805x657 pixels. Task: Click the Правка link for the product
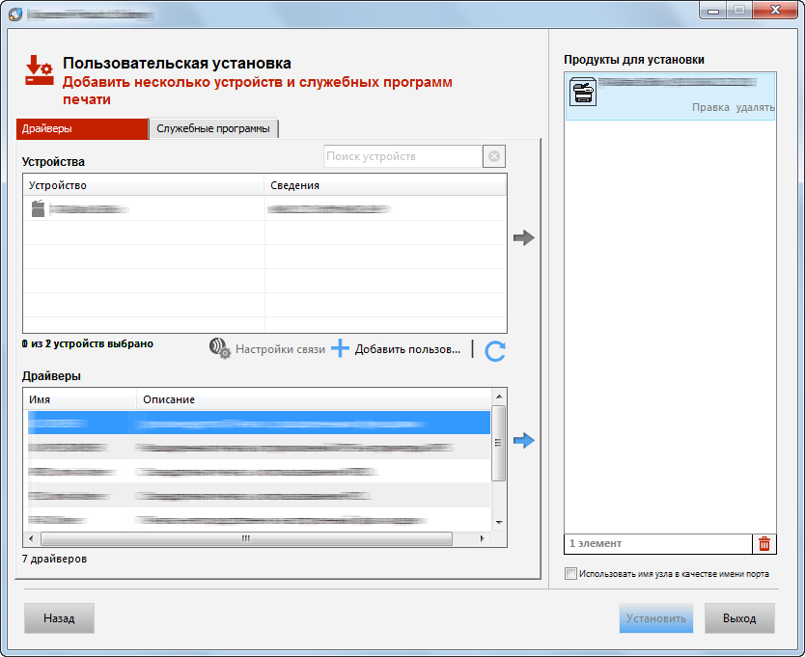pyautogui.click(x=710, y=107)
